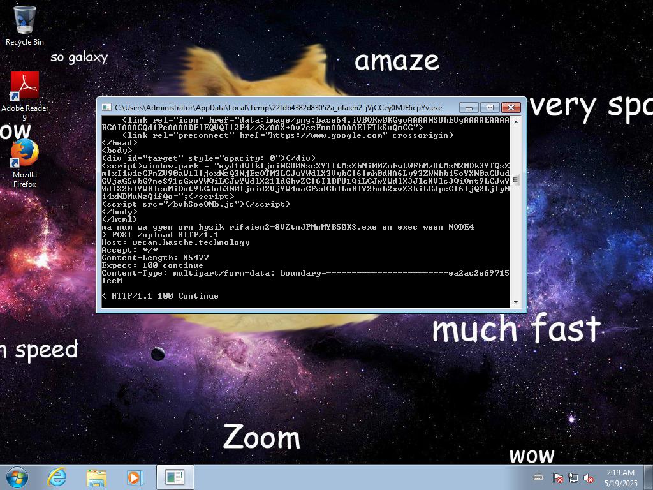
Task: Open the taskbar clock showing 2:19 AM
Action: [620, 477]
